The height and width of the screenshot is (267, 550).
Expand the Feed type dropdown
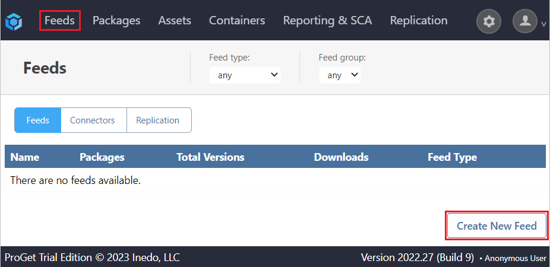[x=245, y=75]
